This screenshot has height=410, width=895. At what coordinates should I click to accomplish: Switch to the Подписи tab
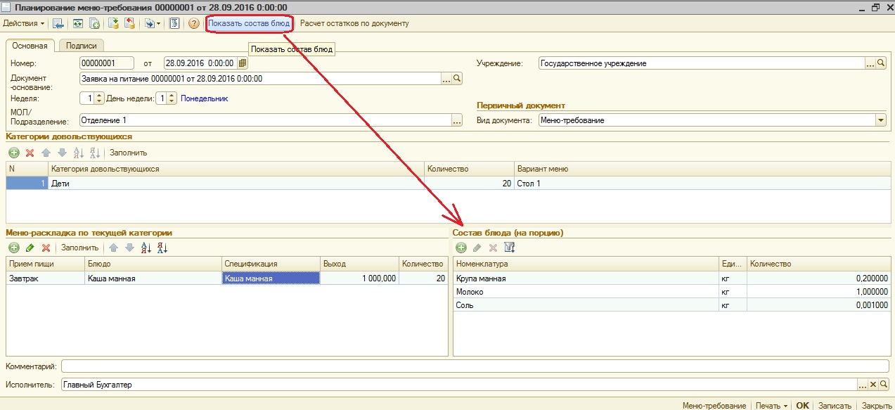82,46
